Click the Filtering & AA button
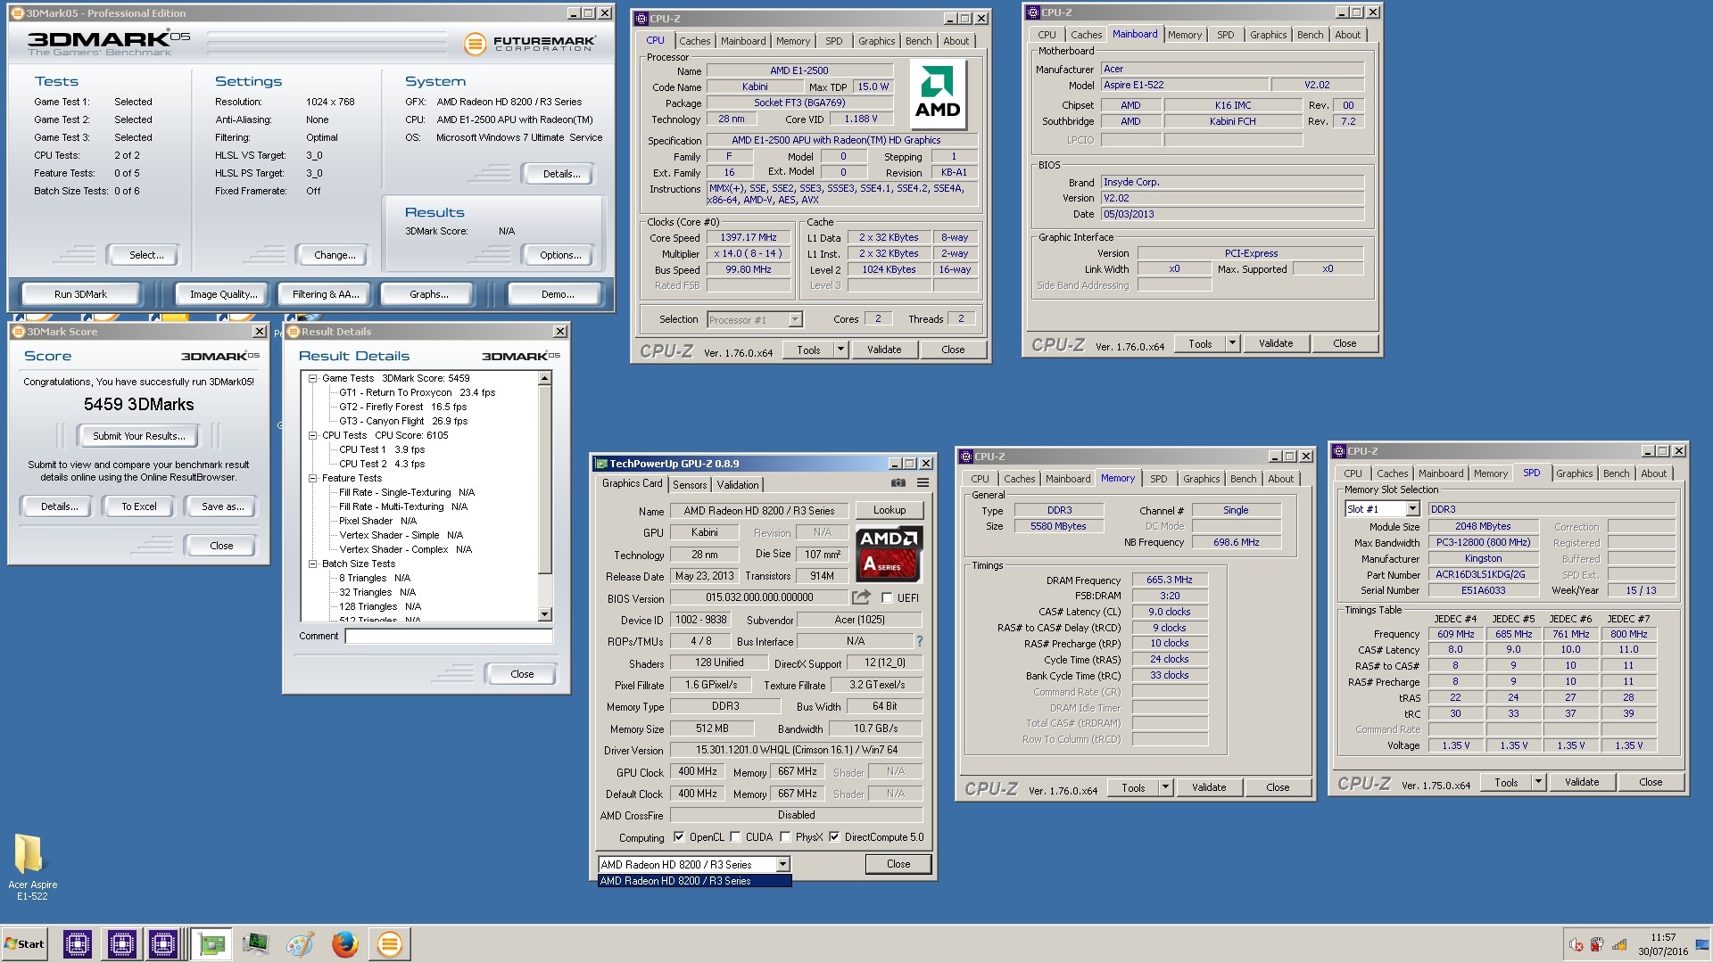 [325, 294]
